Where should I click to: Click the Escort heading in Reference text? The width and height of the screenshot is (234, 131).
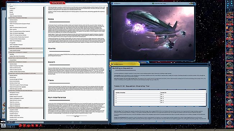pos(51,62)
